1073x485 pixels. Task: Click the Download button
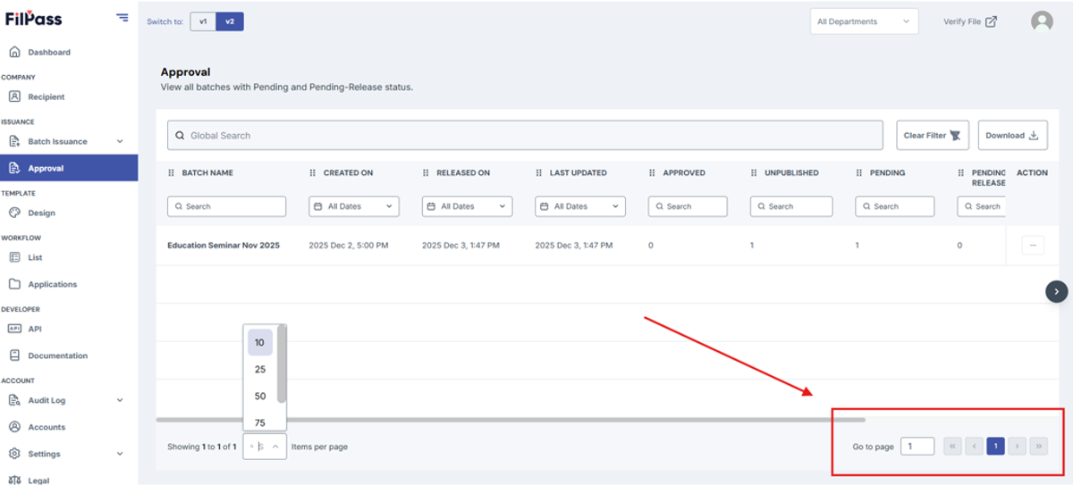coord(1012,136)
